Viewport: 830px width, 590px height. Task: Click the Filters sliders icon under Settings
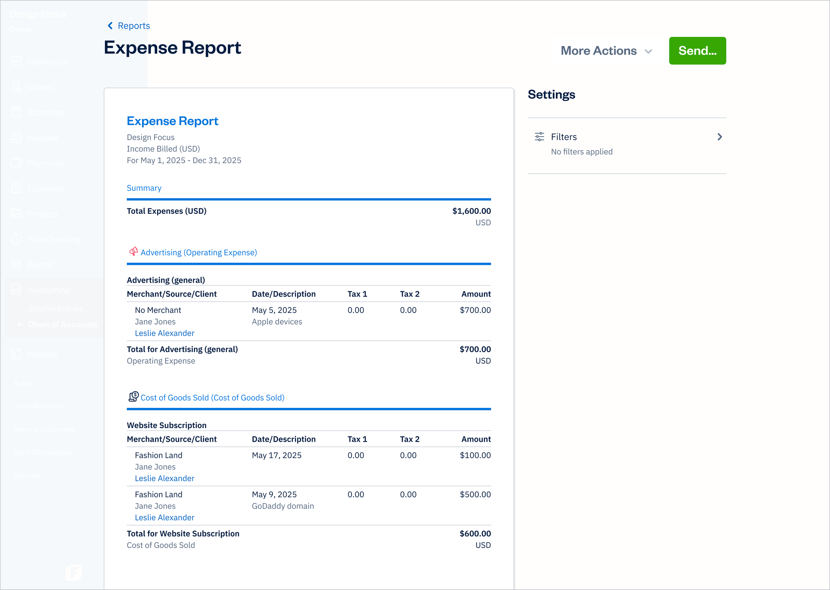coord(539,137)
